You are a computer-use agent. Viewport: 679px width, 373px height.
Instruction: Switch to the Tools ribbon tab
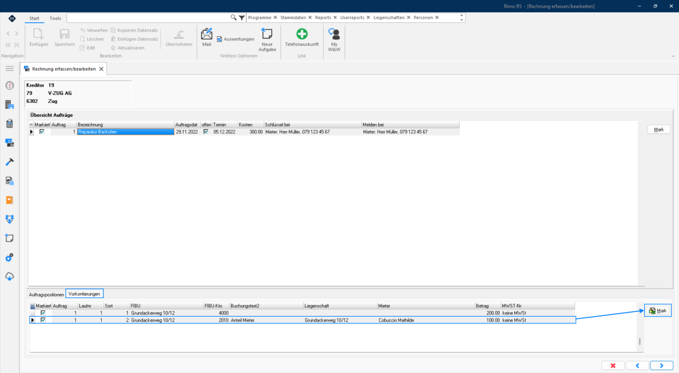tap(55, 18)
